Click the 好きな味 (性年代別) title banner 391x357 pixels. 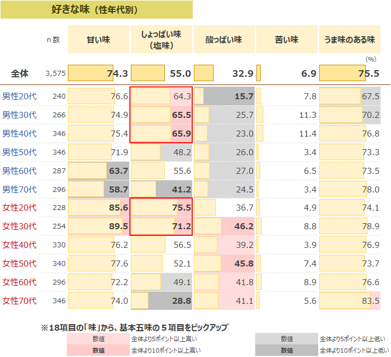(96, 10)
